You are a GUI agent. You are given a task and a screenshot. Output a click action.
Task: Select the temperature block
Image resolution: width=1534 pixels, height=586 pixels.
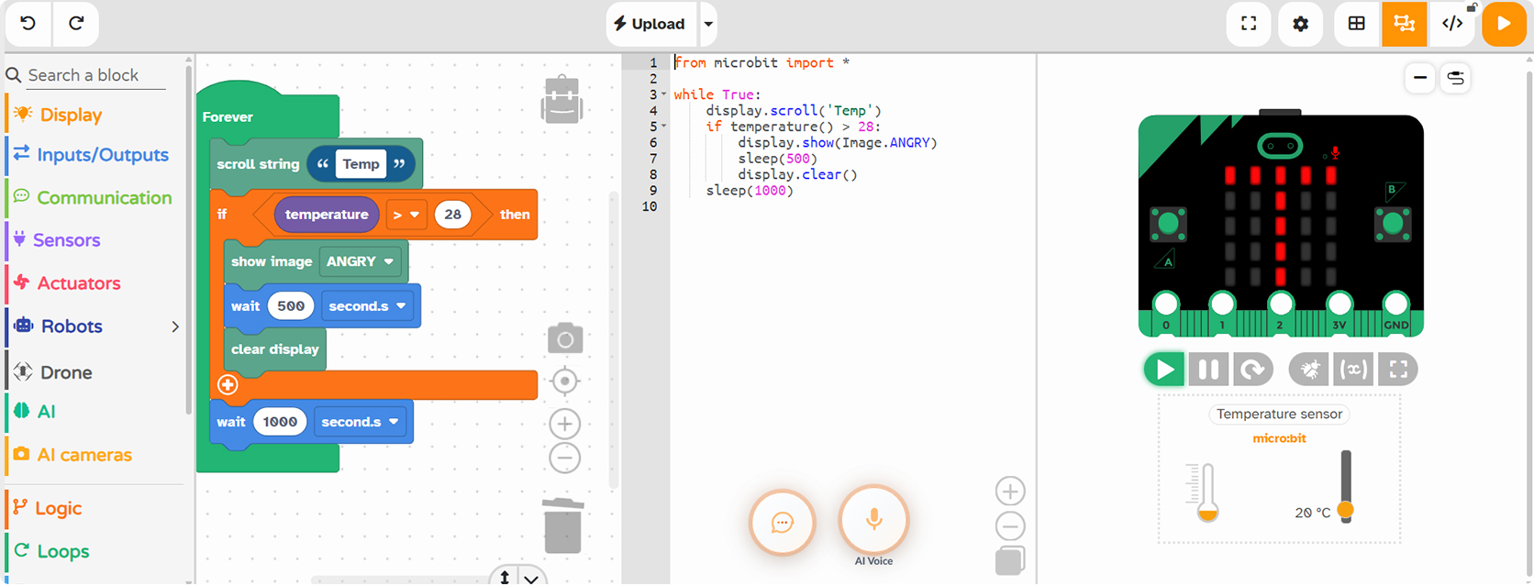[x=327, y=215]
